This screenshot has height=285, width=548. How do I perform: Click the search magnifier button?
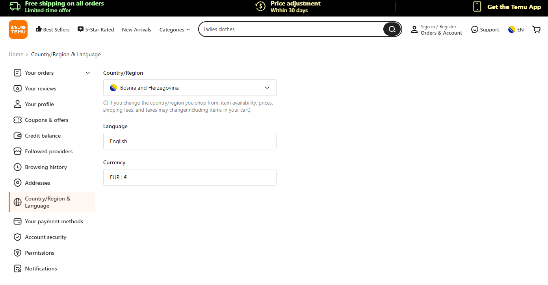point(392,29)
